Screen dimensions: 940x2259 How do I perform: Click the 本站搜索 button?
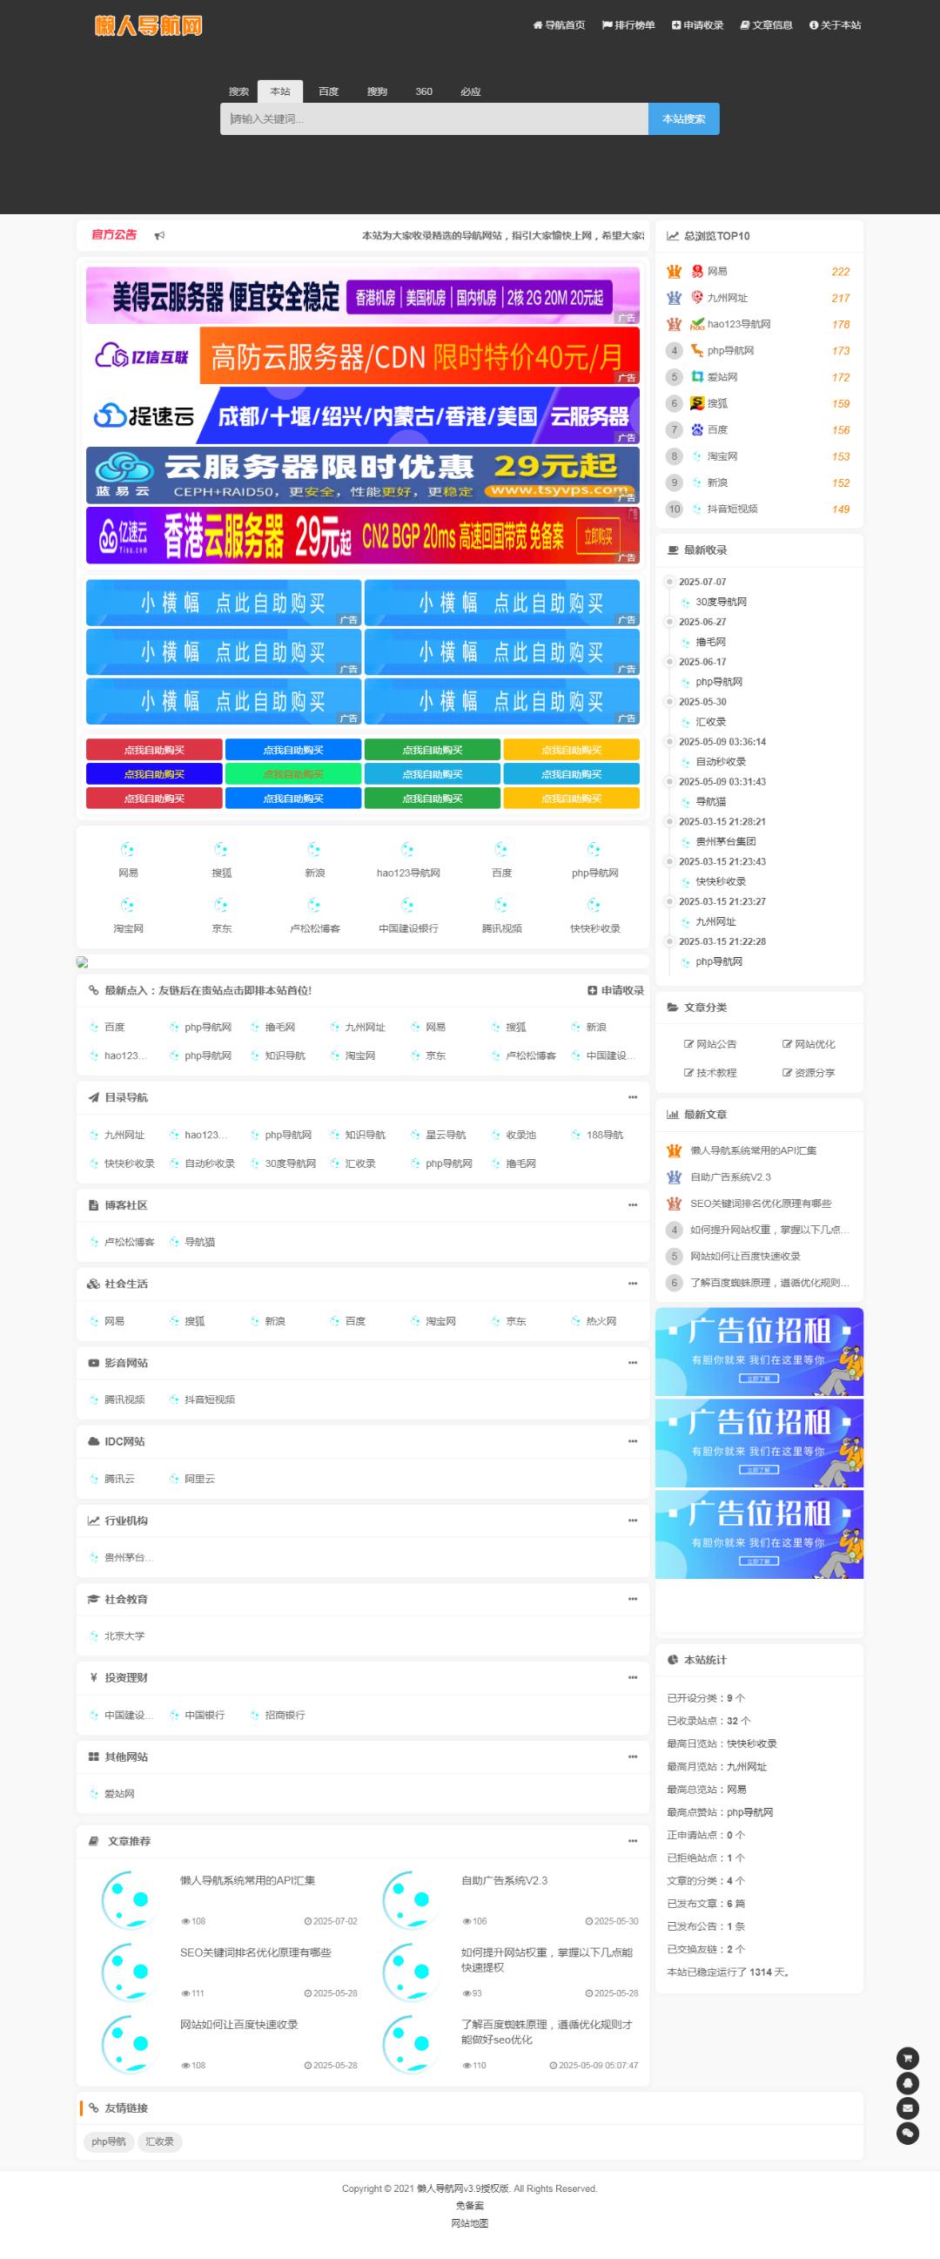(683, 119)
